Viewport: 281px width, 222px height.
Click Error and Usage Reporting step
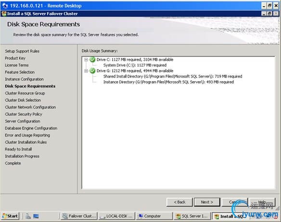pos(27,135)
